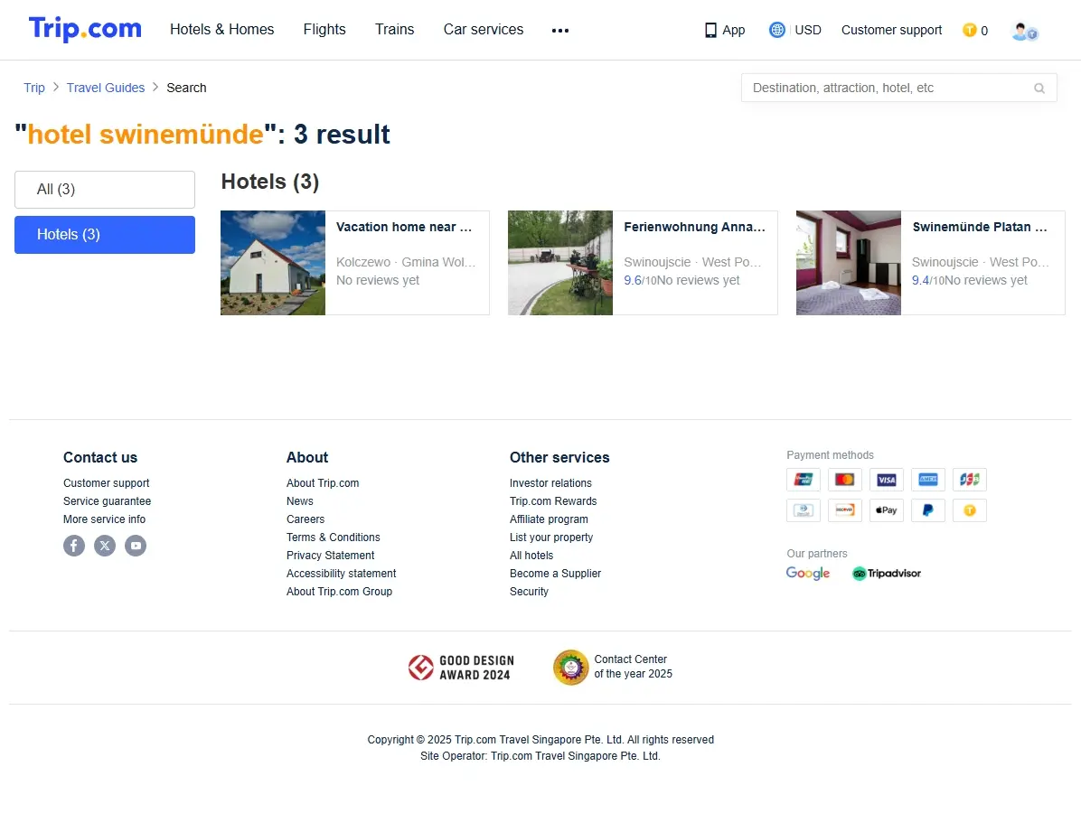Open Become a Supplier link

[x=555, y=574]
